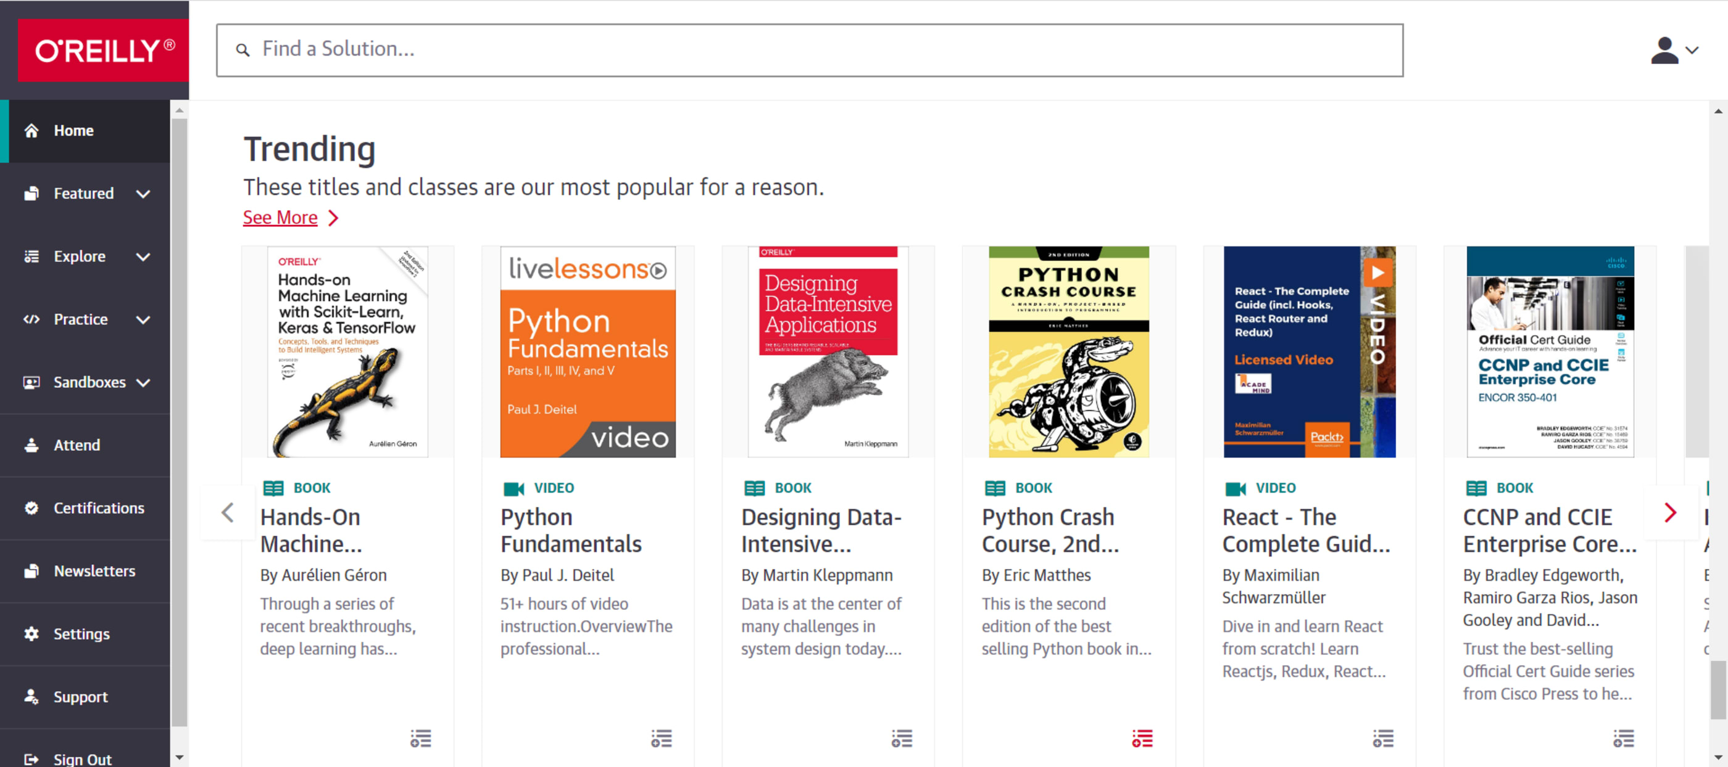Image resolution: width=1728 pixels, height=767 pixels.
Task: Add Python Fundamentals video to playlist
Action: [x=661, y=738]
